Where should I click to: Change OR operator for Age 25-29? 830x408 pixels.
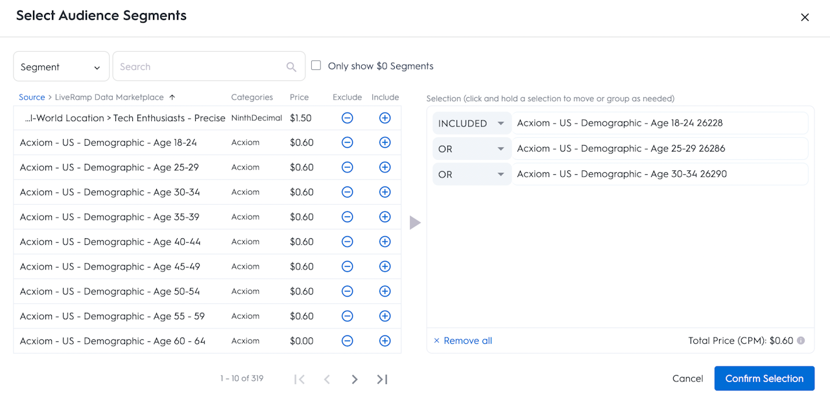[471, 149]
